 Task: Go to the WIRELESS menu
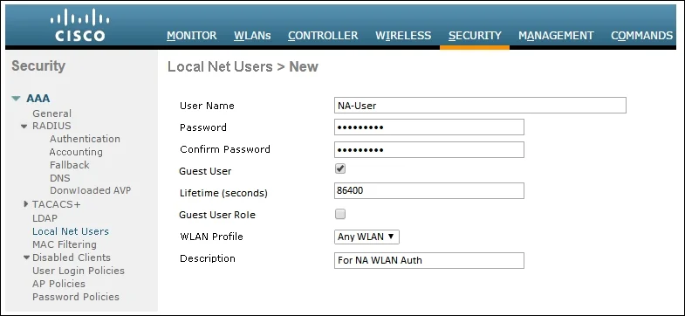(x=403, y=36)
